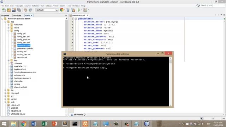The image size is (226, 127).
Task: Click command prompt scrollbar down arrow
Action: tap(171, 105)
